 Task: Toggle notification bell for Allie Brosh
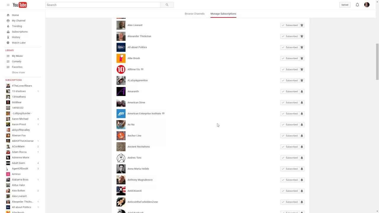(302, 58)
